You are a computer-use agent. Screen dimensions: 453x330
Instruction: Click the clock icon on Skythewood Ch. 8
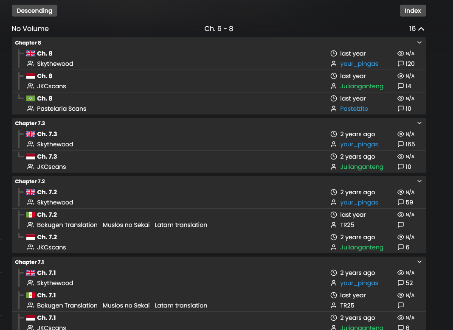(334, 53)
